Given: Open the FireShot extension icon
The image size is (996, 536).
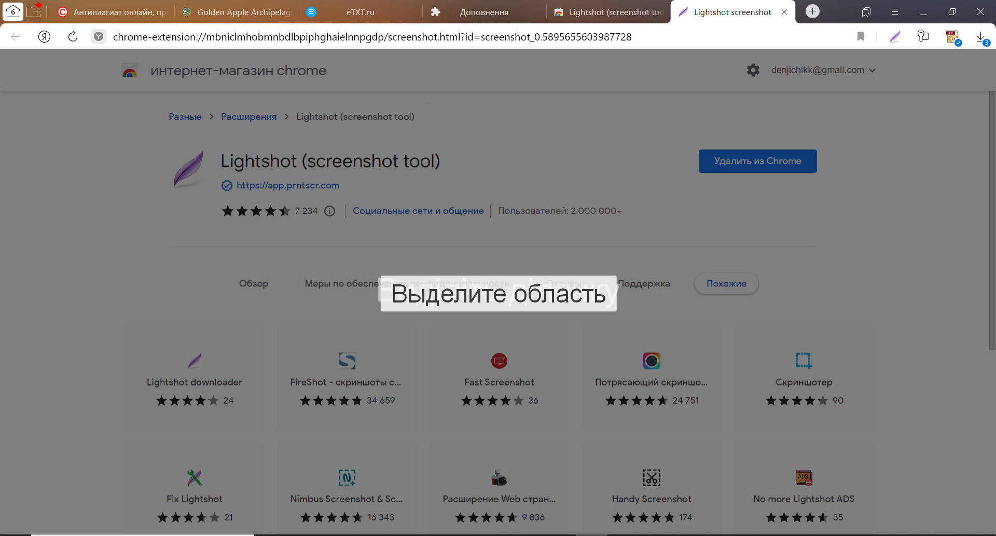Looking at the screenshot, I should (x=347, y=361).
